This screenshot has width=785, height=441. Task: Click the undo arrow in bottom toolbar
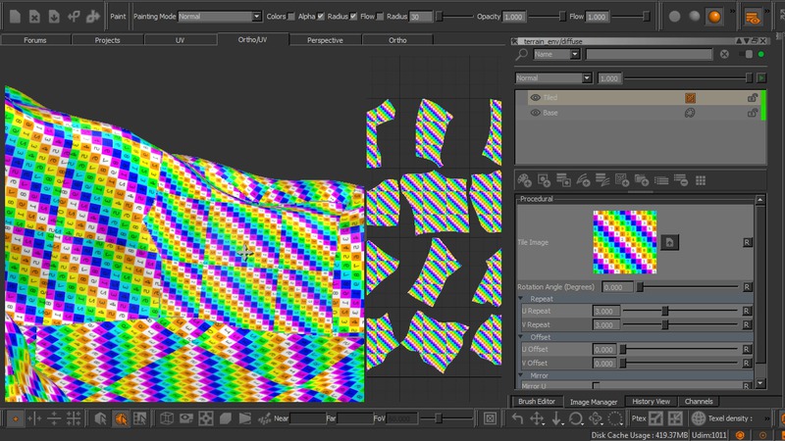point(517,418)
